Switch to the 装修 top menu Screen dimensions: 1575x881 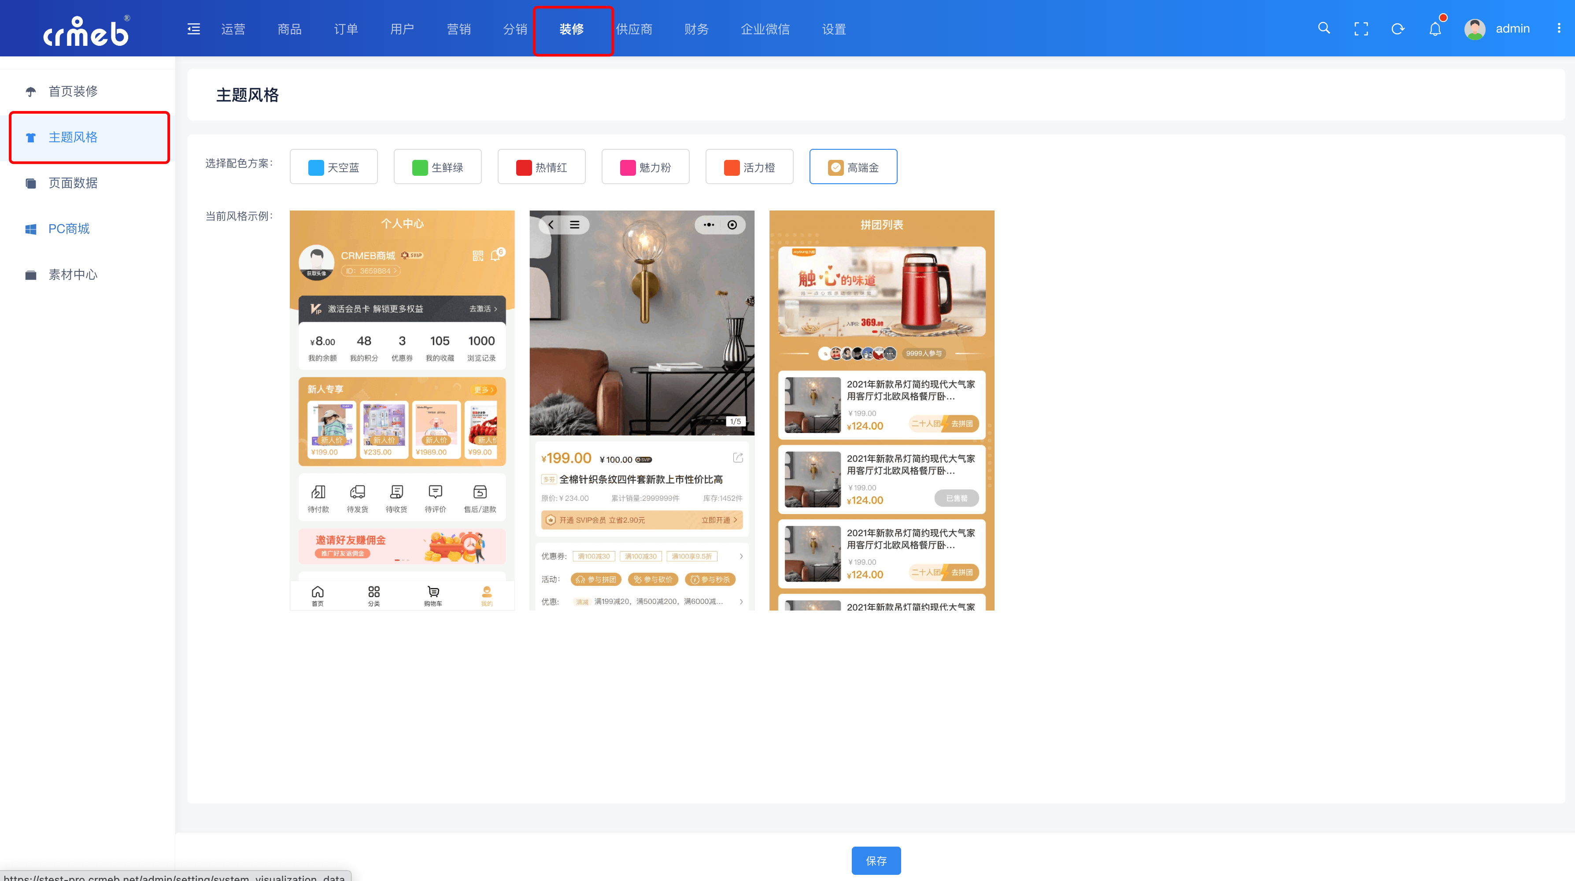pyautogui.click(x=571, y=29)
